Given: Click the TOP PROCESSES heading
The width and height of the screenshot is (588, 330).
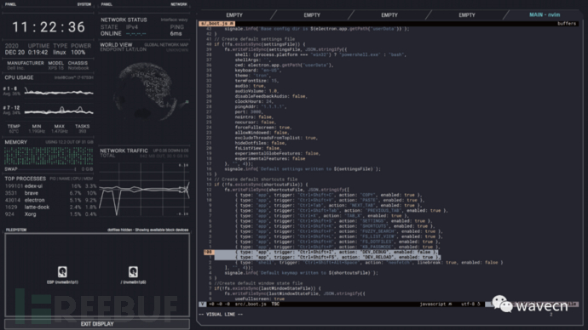Looking at the screenshot, I should tap(25, 179).
